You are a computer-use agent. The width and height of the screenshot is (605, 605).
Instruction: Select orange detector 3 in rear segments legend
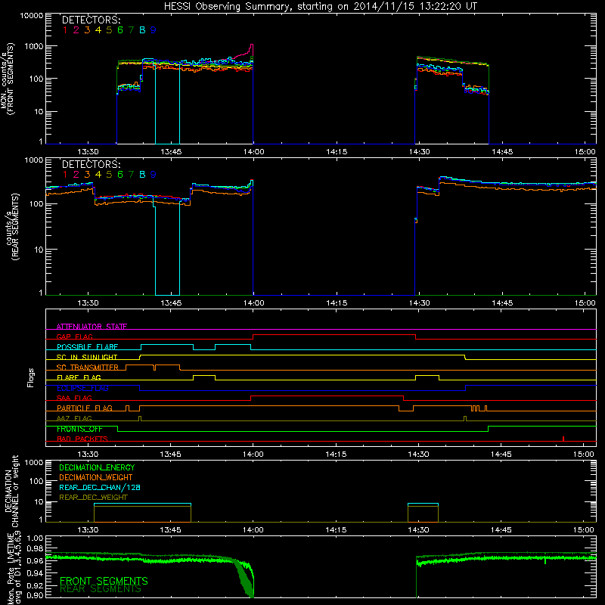click(x=87, y=175)
